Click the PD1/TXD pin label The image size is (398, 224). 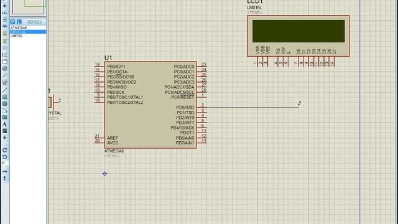pyautogui.click(x=185, y=113)
